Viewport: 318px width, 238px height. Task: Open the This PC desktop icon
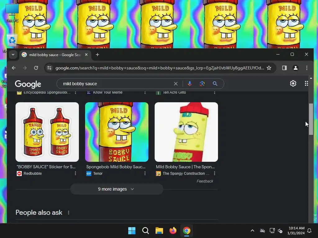pos(12,13)
